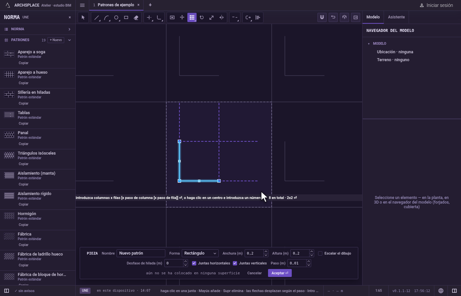Select the eraser tool
The image size is (461, 296).
tap(136, 17)
